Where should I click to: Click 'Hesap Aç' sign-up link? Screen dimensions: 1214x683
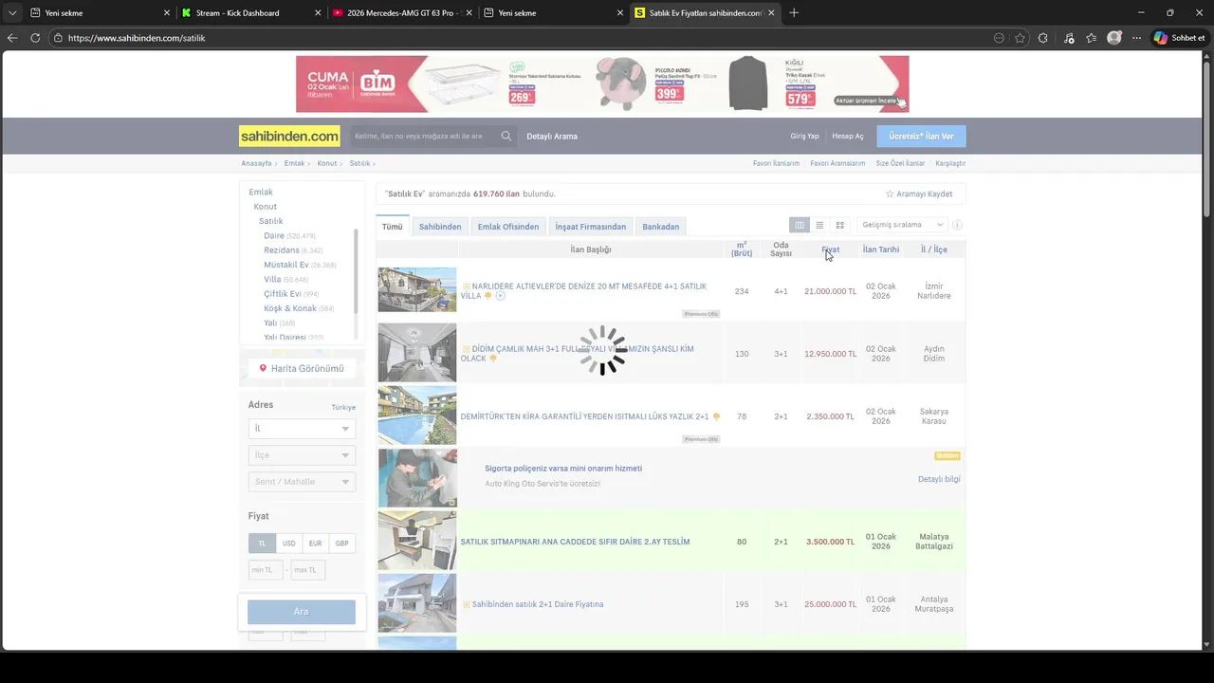(848, 137)
